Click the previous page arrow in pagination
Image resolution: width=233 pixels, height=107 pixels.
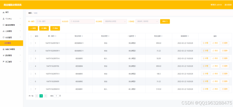37,96
